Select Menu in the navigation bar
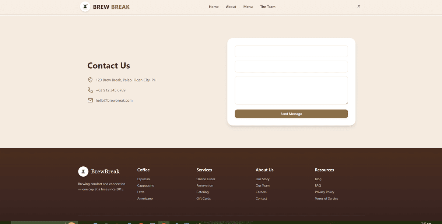Screen dimensions: 442x224 [248, 7]
